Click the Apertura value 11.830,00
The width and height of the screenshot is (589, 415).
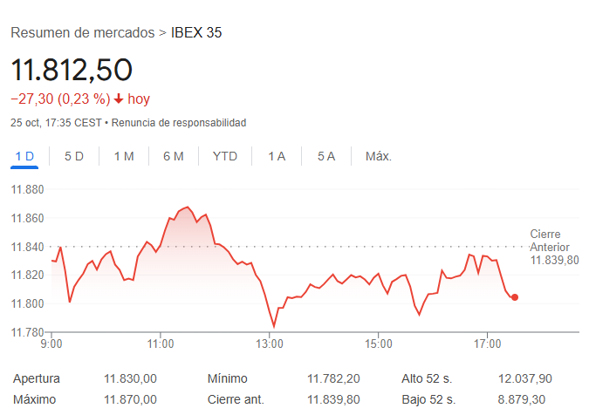(x=130, y=378)
